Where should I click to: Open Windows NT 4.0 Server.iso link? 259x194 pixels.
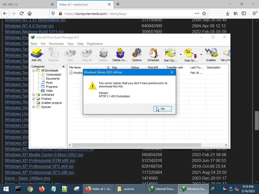(29, 26)
